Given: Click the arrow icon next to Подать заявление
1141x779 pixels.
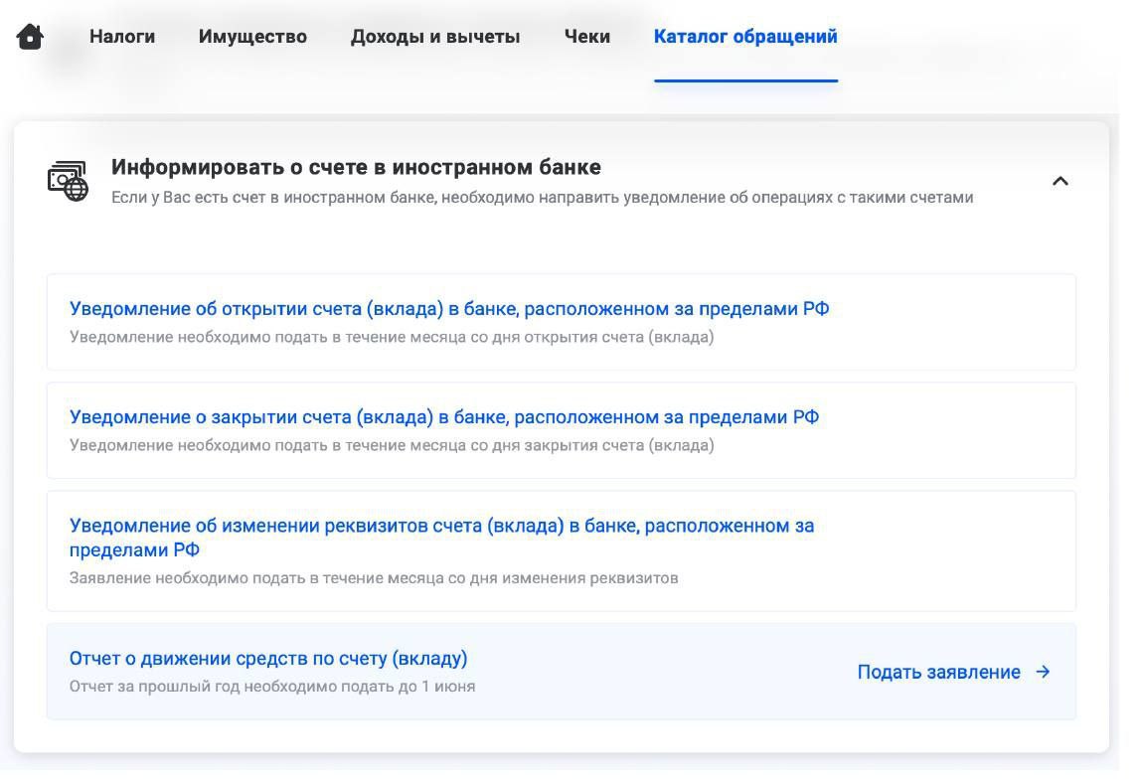Looking at the screenshot, I should (x=1043, y=672).
